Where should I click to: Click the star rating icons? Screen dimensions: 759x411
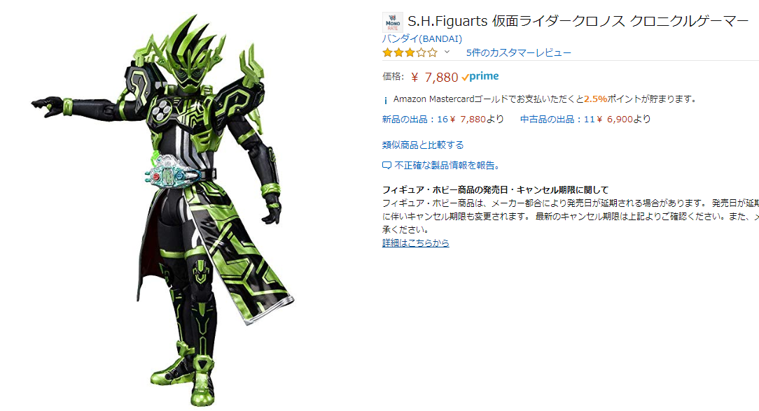410,52
